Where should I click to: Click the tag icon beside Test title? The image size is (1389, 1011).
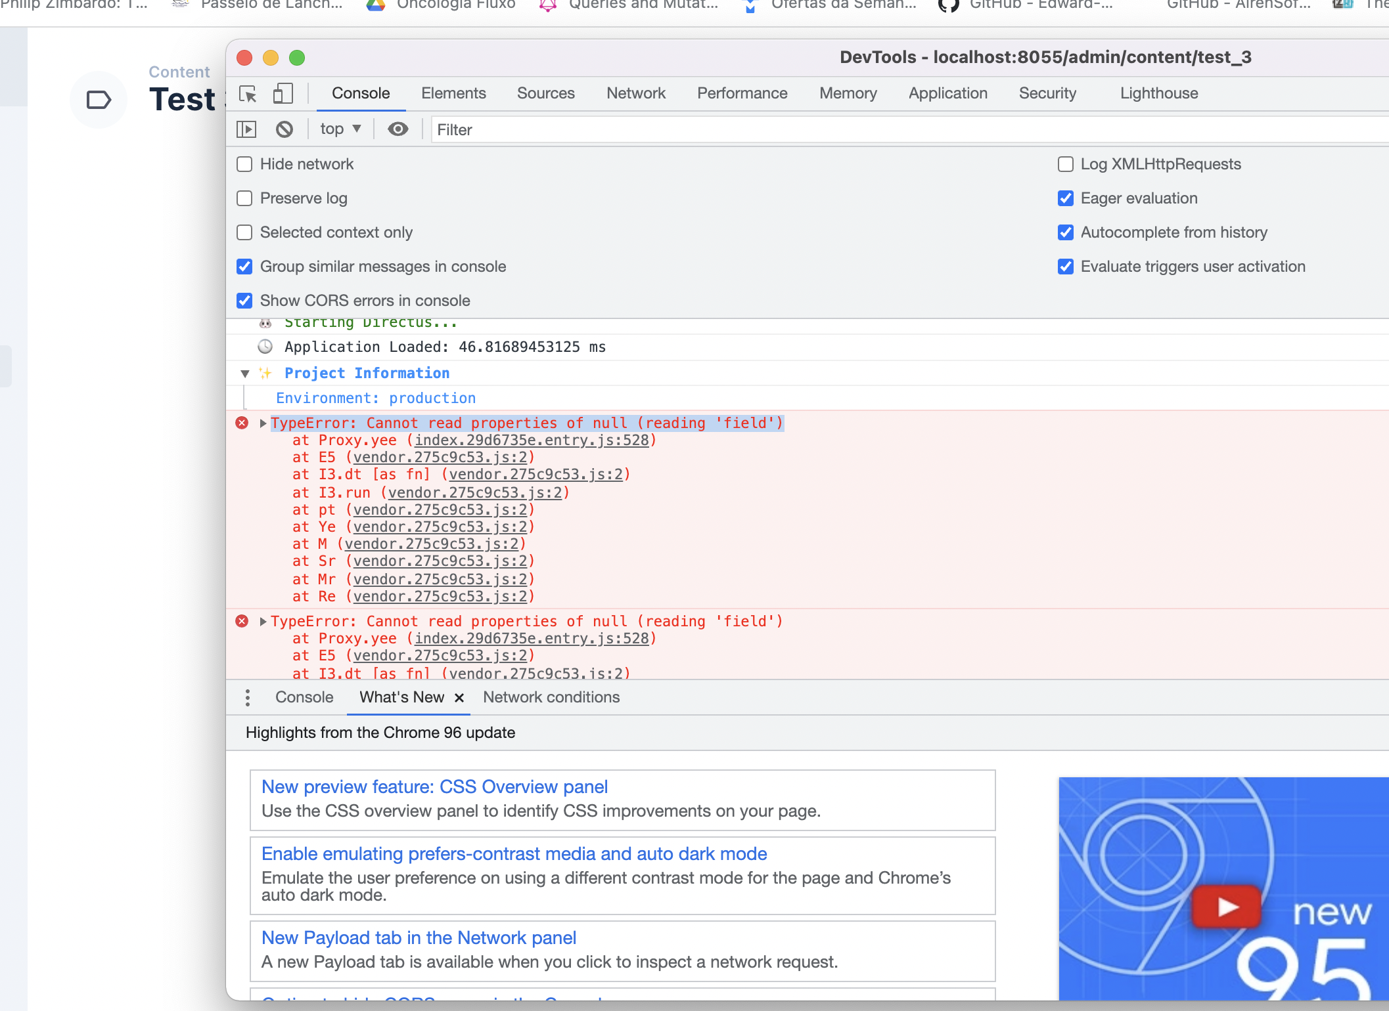99,100
